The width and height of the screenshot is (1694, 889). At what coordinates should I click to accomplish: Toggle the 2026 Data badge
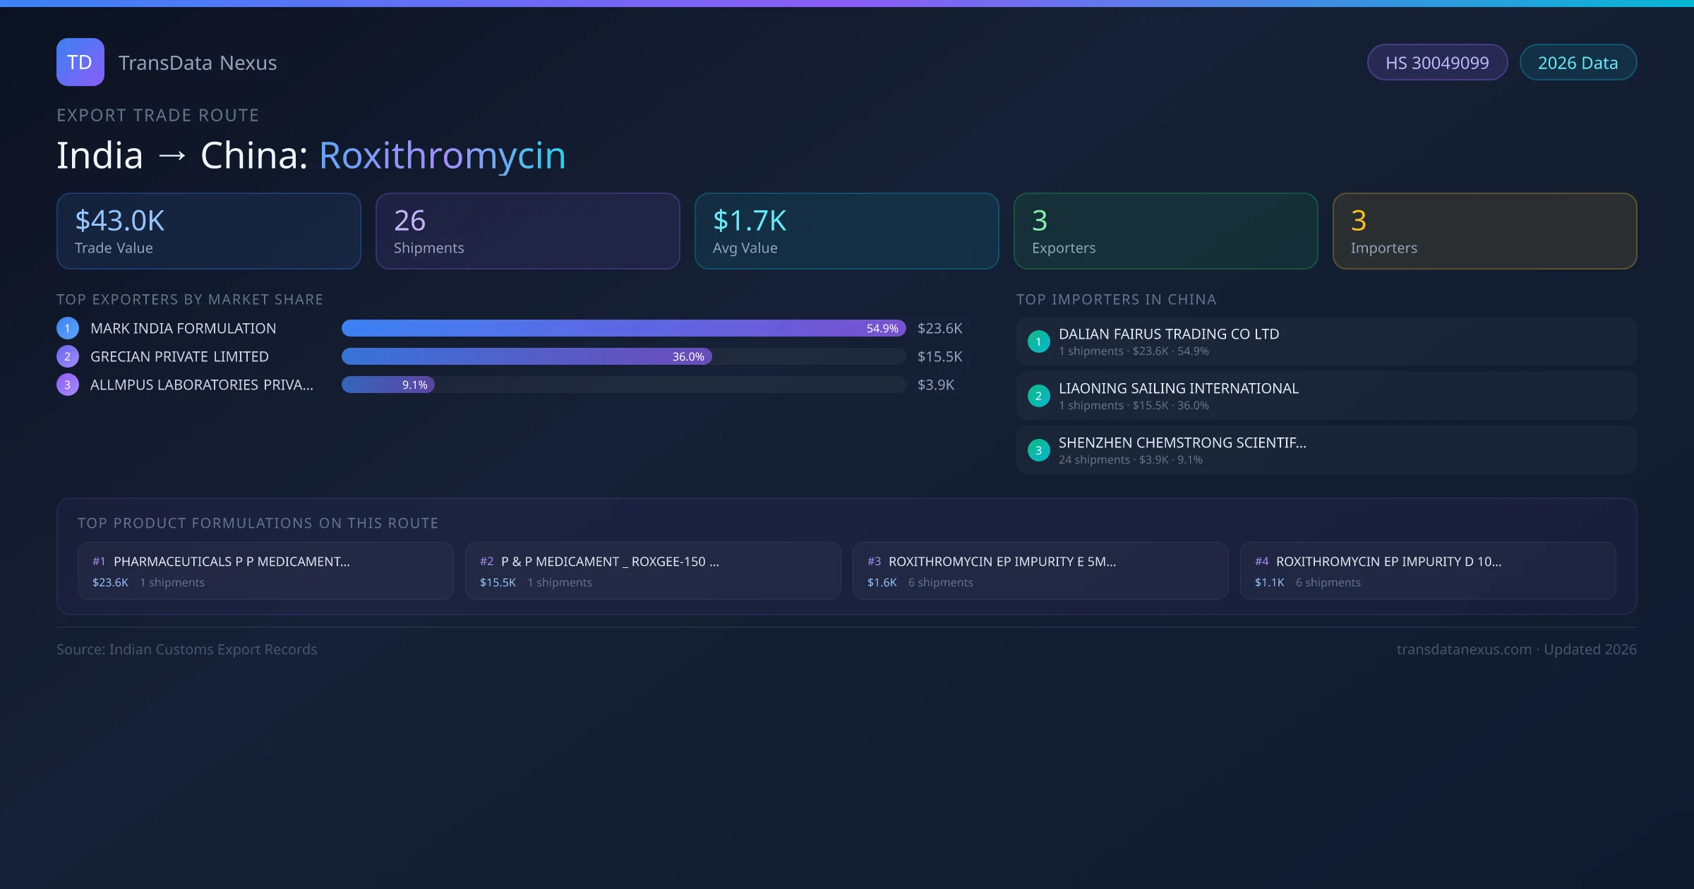(x=1578, y=62)
